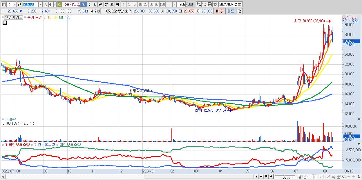Click the crosshair cursor tool icon
This screenshot has width=362, height=180.
click(x=315, y=177)
